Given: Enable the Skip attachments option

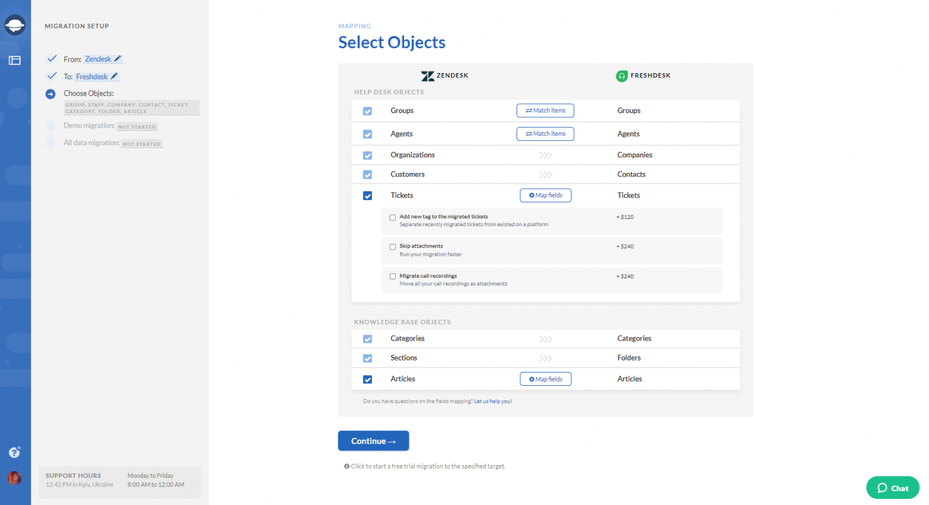Looking at the screenshot, I should click(x=393, y=247).
